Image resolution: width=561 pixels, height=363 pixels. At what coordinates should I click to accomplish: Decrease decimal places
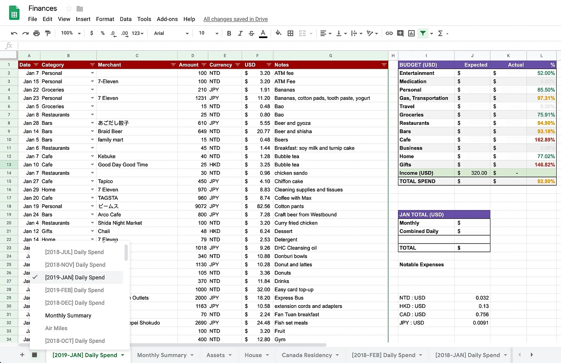[x=113, y=33]
